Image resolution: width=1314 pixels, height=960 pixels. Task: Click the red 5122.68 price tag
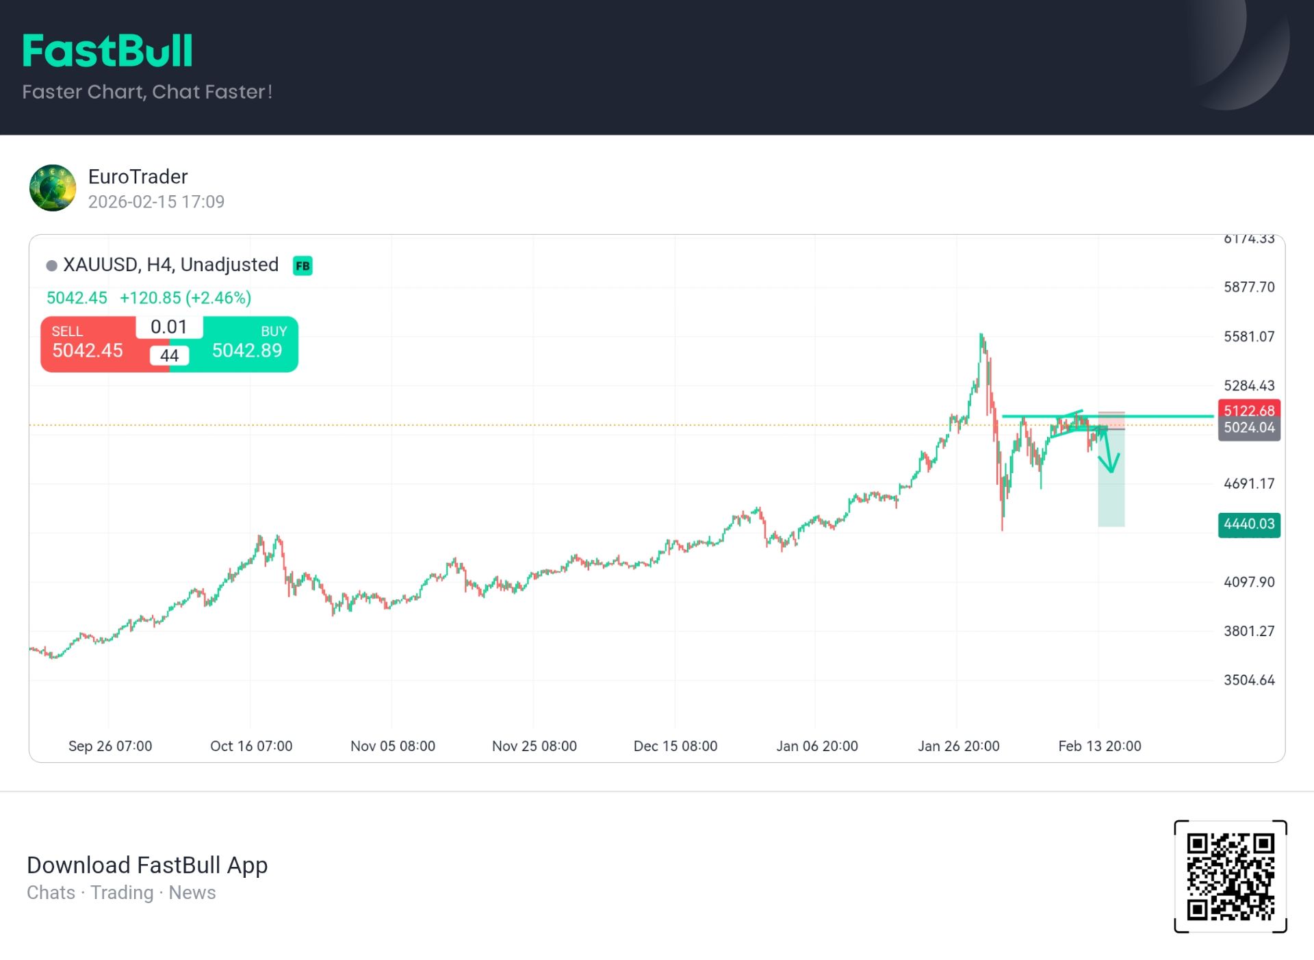(1248, 410)
